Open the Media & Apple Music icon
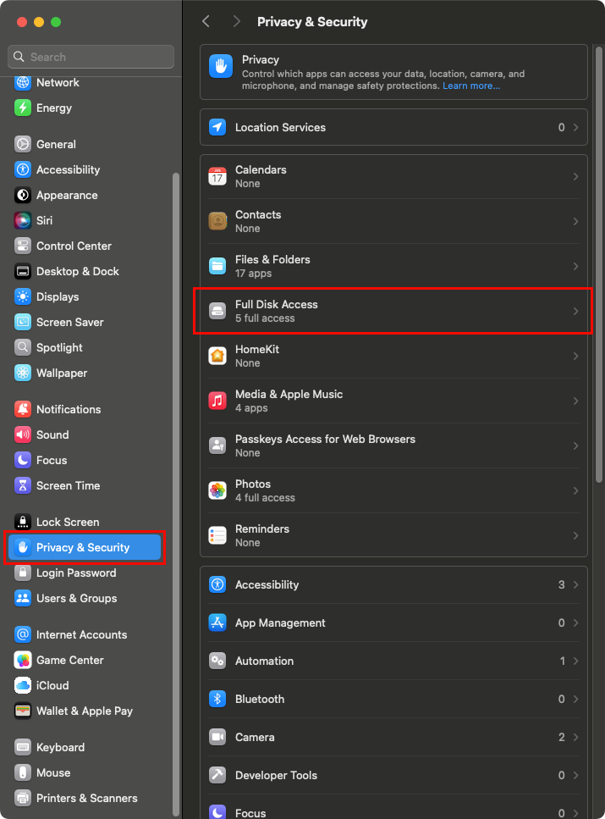 pos(218,401)
